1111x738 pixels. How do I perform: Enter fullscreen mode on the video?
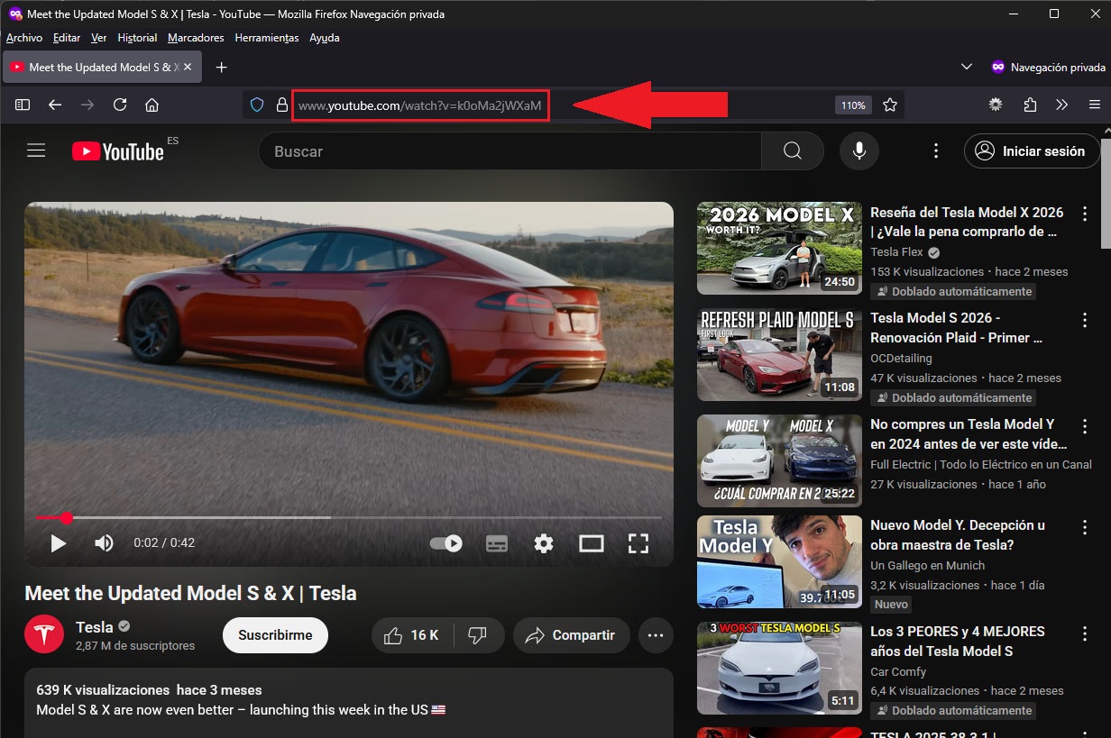click(638, 543)
